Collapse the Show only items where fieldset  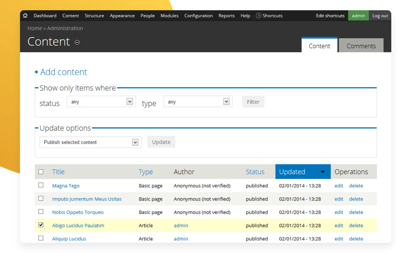click(78, 88)
